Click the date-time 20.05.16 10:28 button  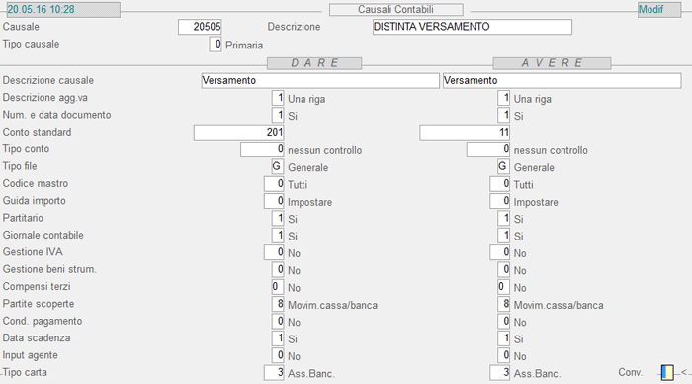point(62,9)
